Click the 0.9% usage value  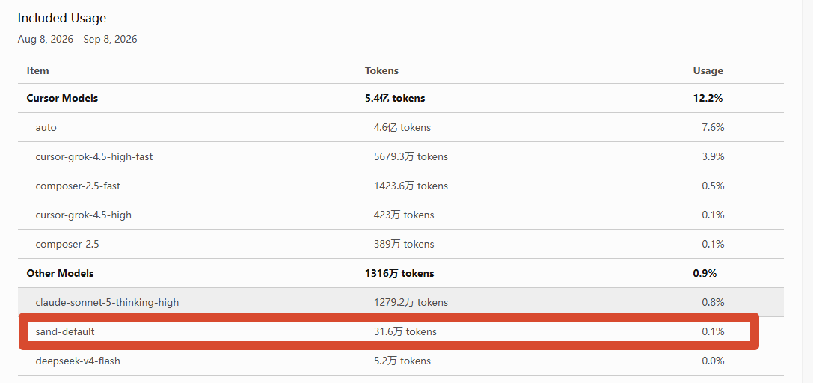[705, 273]
